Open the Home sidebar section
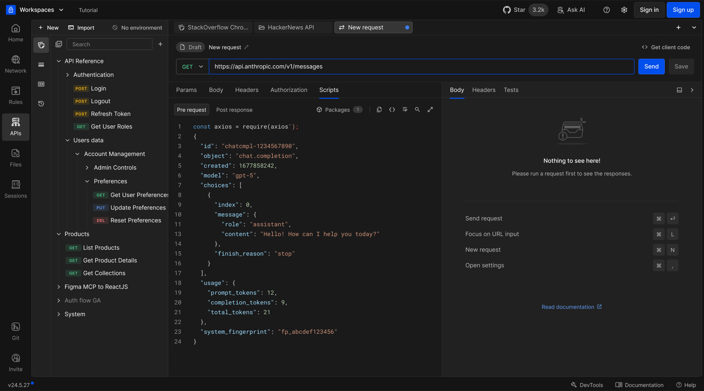The image size is (704, 391). pyautogui.click(x=15, y=33)
